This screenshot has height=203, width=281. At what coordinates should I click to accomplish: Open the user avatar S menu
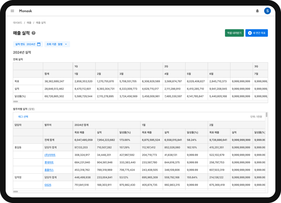pos(267,11)
